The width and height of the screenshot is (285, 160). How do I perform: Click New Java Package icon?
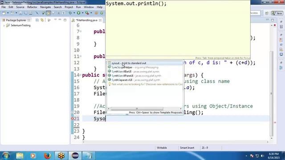pos(96,13)
